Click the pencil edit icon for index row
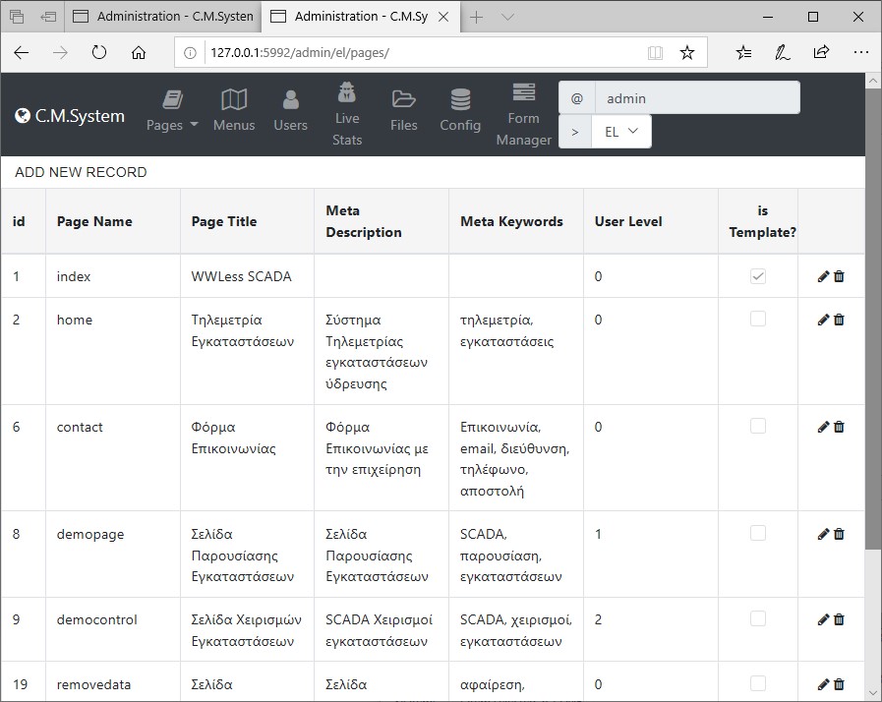882x702 pixels. (823, 277)
